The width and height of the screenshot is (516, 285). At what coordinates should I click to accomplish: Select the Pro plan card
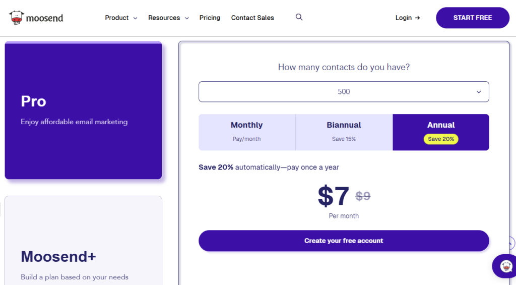pos(83,110)
